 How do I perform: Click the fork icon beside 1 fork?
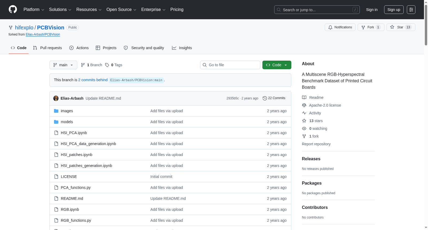(304, 136)
